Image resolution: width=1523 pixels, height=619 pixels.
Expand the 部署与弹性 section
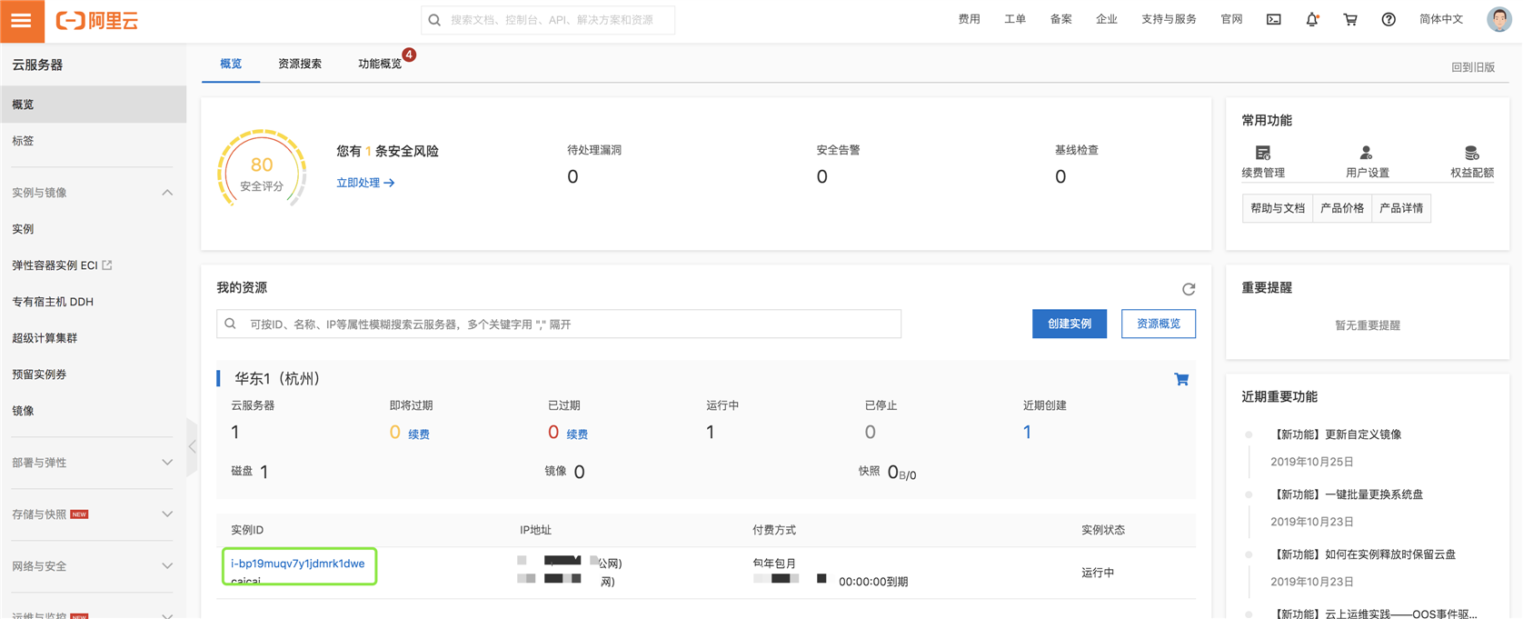click(167, 463)
